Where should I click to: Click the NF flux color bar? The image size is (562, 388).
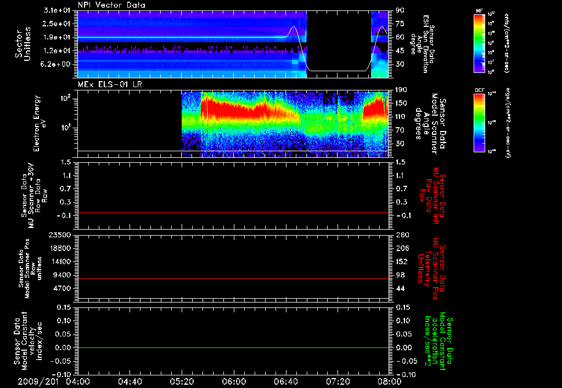pos(480,43)
